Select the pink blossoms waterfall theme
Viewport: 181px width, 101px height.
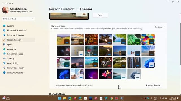pos(63,62)
